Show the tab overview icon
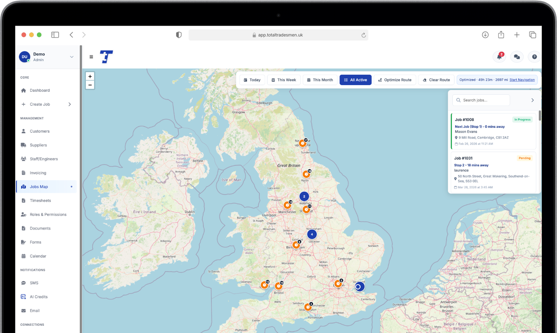The width and height of the screenshot is (557, 333). click(x=532, y=35)
